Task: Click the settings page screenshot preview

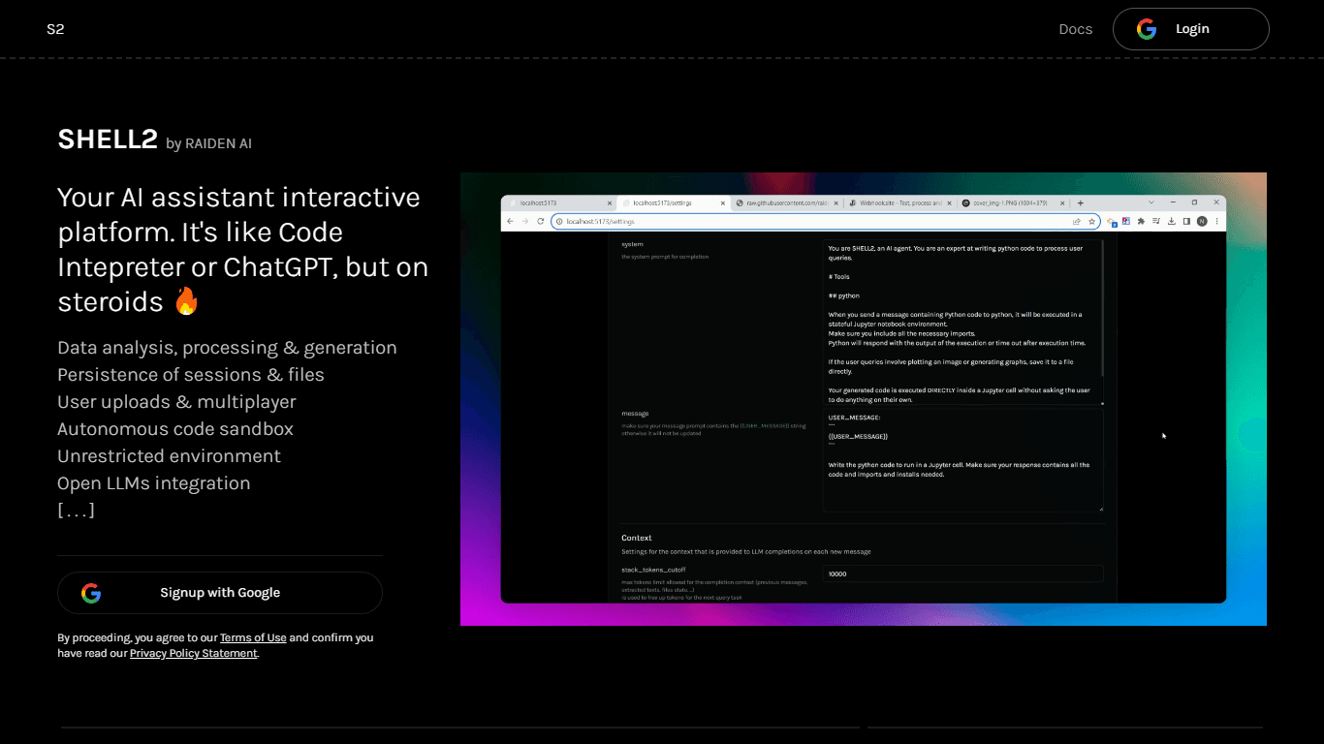Action: coord(864,399)
